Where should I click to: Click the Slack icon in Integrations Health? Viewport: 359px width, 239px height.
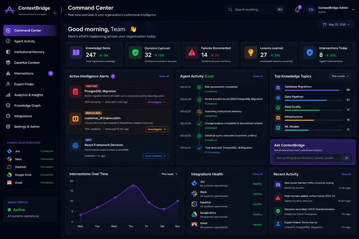pos(194,194)
